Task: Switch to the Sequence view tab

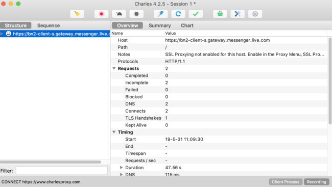Action: pos(49,25)
